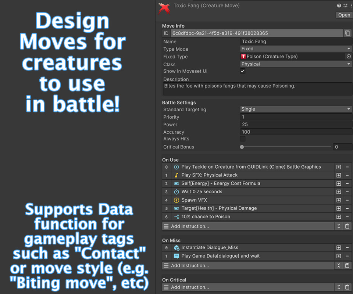Remove the Play SFX: Physical Attack instruction
The width and height of the screenshot is (353, 294).
tap(347, 175)
